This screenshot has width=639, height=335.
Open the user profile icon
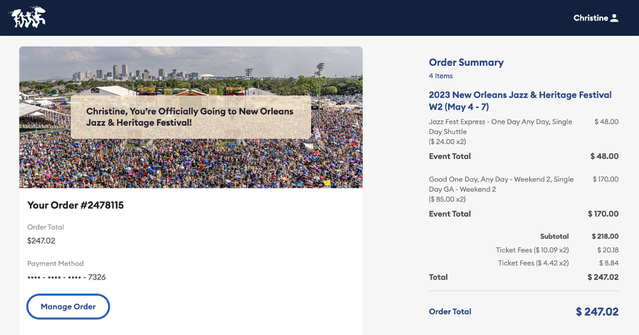(615, 18)
